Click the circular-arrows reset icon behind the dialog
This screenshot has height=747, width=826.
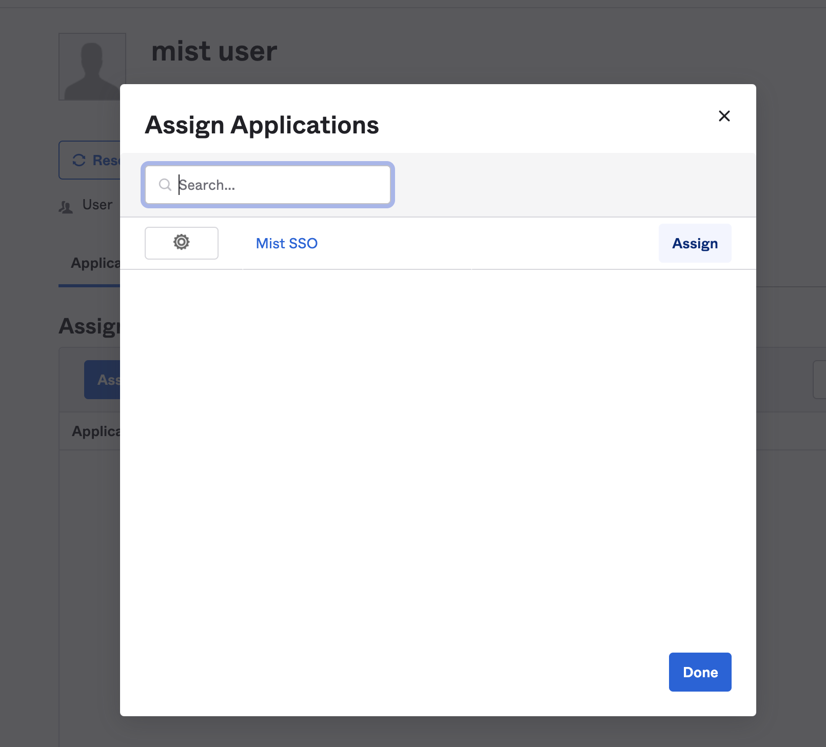tap(79, 161)
